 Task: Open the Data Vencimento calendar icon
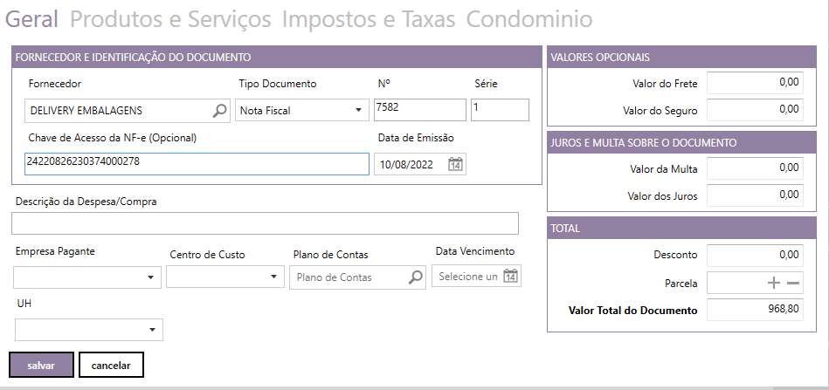tap(511, 277)
